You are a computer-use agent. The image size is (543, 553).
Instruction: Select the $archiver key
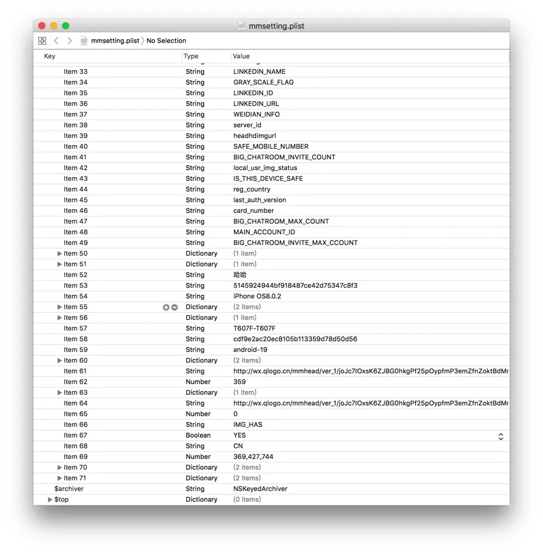coord(69,489)
